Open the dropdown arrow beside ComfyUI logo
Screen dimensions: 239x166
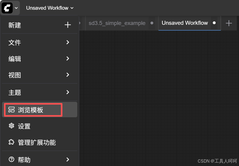coord(16,8)
